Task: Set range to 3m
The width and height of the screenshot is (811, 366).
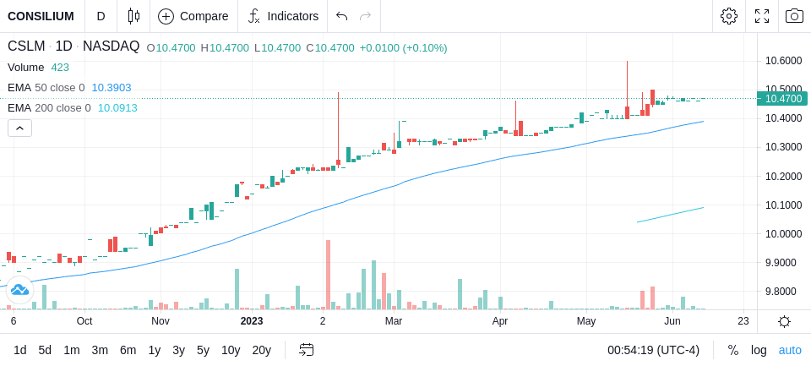Action: (x=100, y=351)
